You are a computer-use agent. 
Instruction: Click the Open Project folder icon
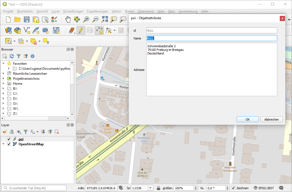tap(18, 19)
